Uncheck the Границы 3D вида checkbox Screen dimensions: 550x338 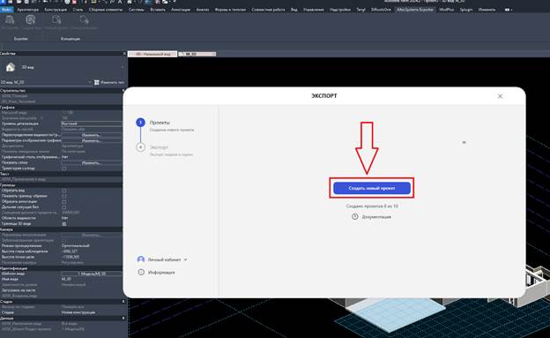click(x=64, y=224)
